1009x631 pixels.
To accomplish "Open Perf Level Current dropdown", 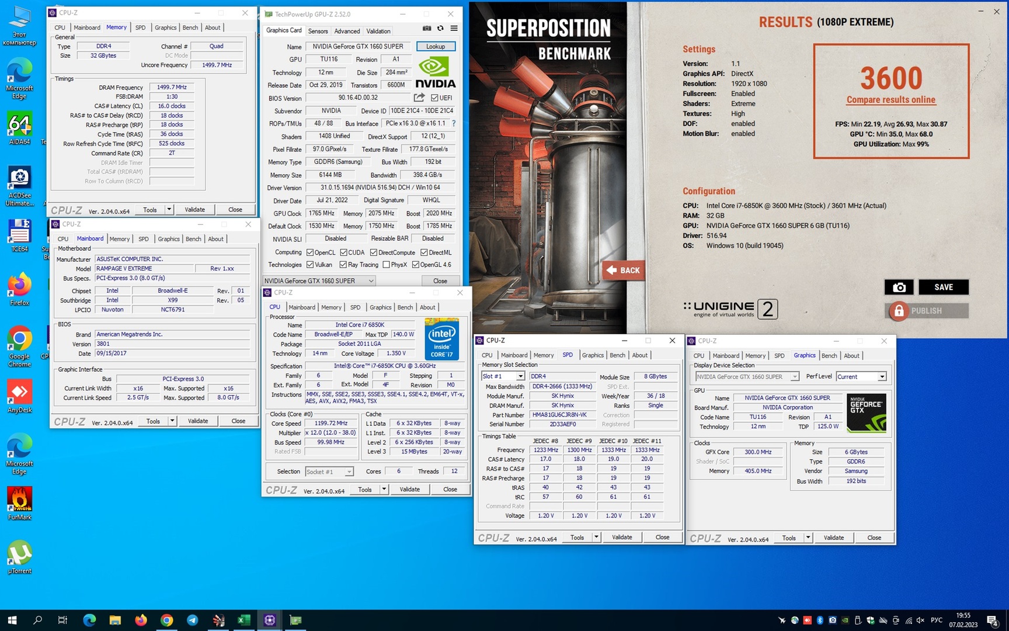I will (861, 377).
